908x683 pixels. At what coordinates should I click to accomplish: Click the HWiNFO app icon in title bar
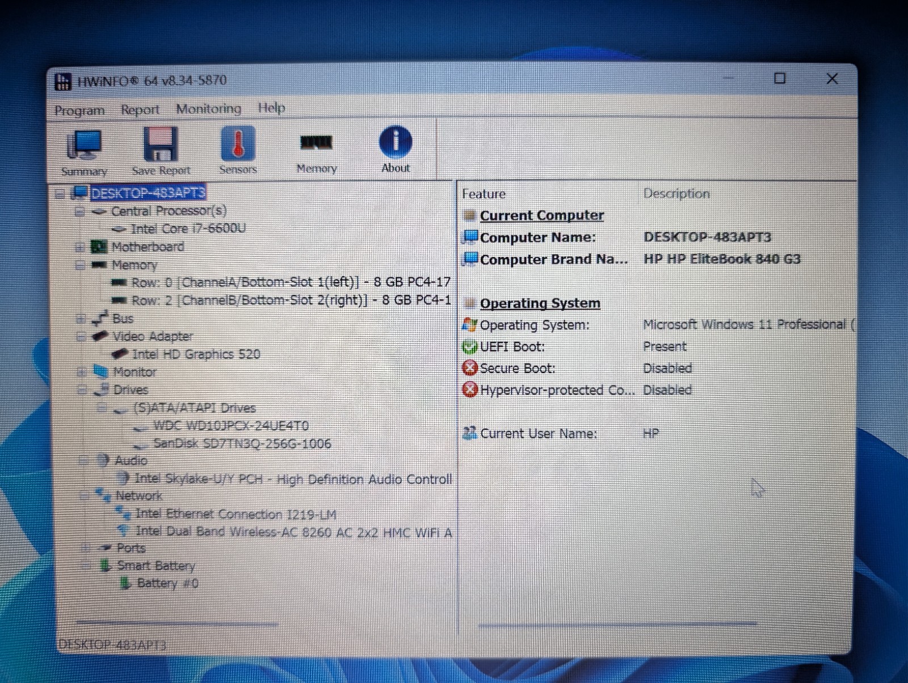63,82
